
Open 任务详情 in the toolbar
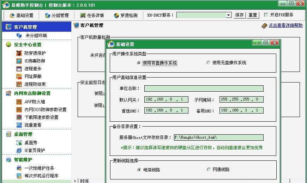point(92,15)
